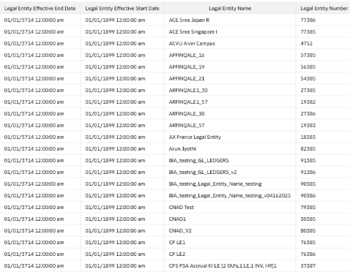Select the APFINQALE_19 row name
Image resolution: width=350 pixels, height=272 pixels.
tap(187, 67)
